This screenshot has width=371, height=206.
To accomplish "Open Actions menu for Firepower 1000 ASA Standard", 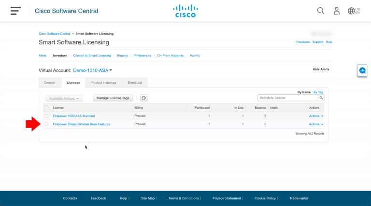I will click(316, 116).
